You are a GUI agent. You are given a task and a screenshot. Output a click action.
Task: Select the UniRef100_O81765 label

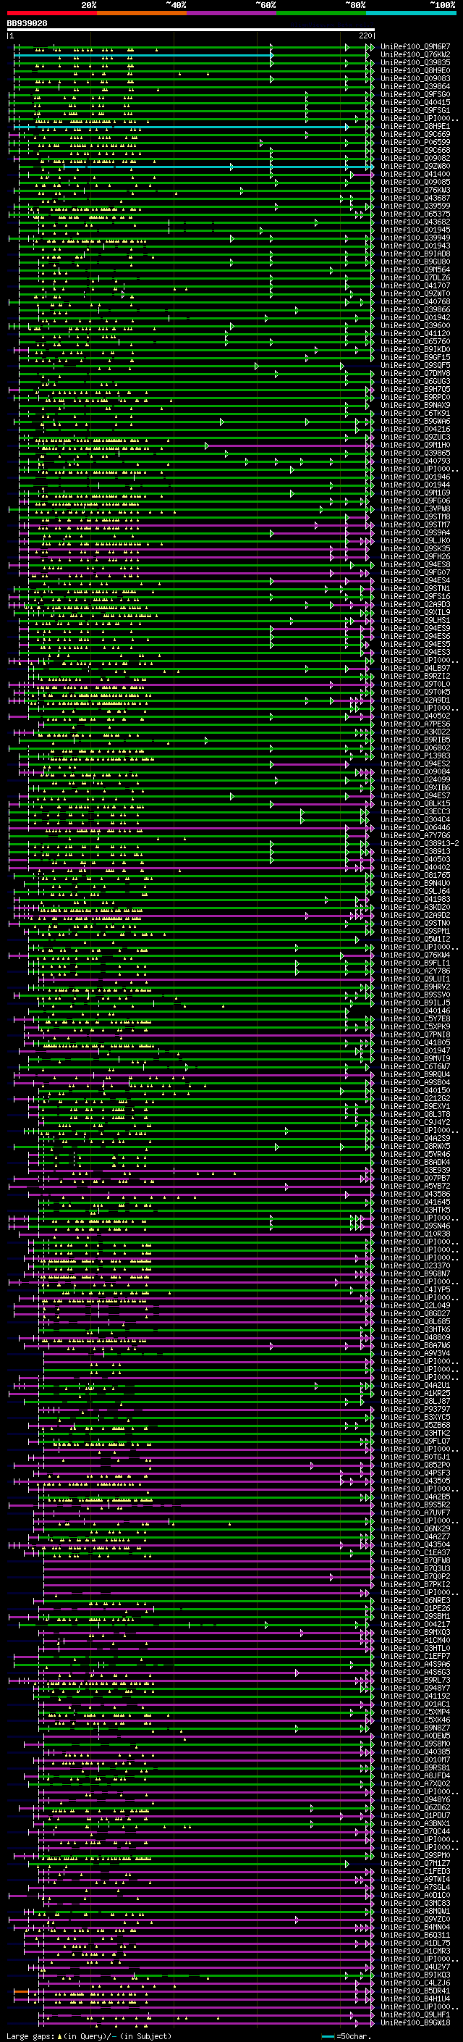tap(415, 875)
